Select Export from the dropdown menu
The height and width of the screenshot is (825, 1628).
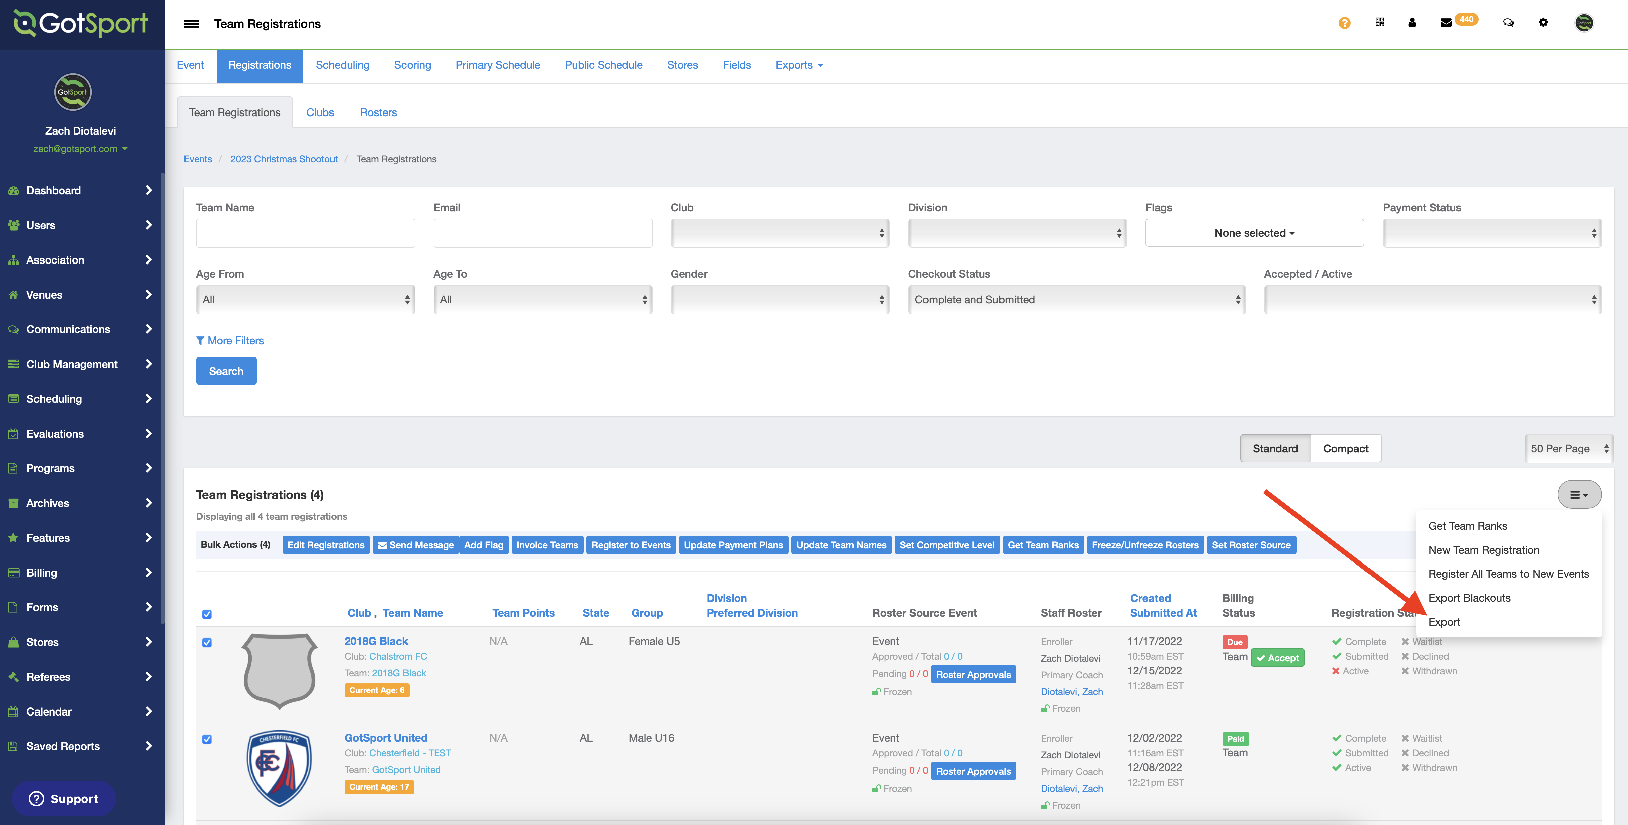pos(1444,622)
